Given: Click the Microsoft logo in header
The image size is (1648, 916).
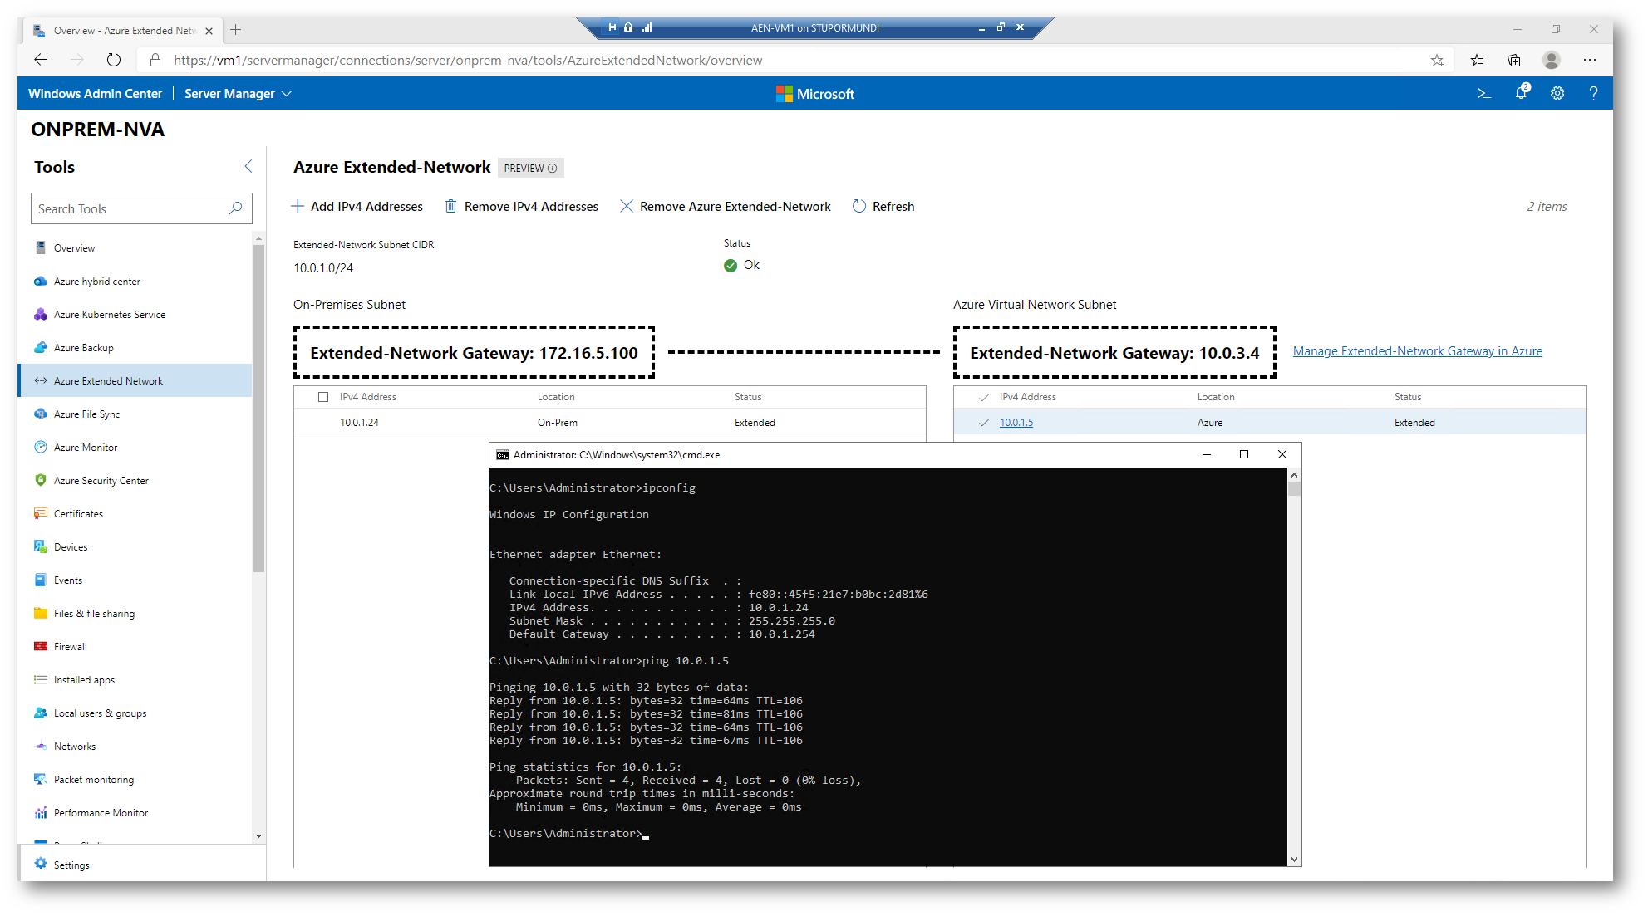Looking at the screenshot, I should (815, 94).
